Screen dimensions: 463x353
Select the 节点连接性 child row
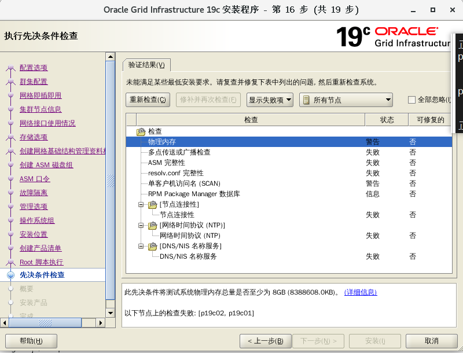(289, 215)
